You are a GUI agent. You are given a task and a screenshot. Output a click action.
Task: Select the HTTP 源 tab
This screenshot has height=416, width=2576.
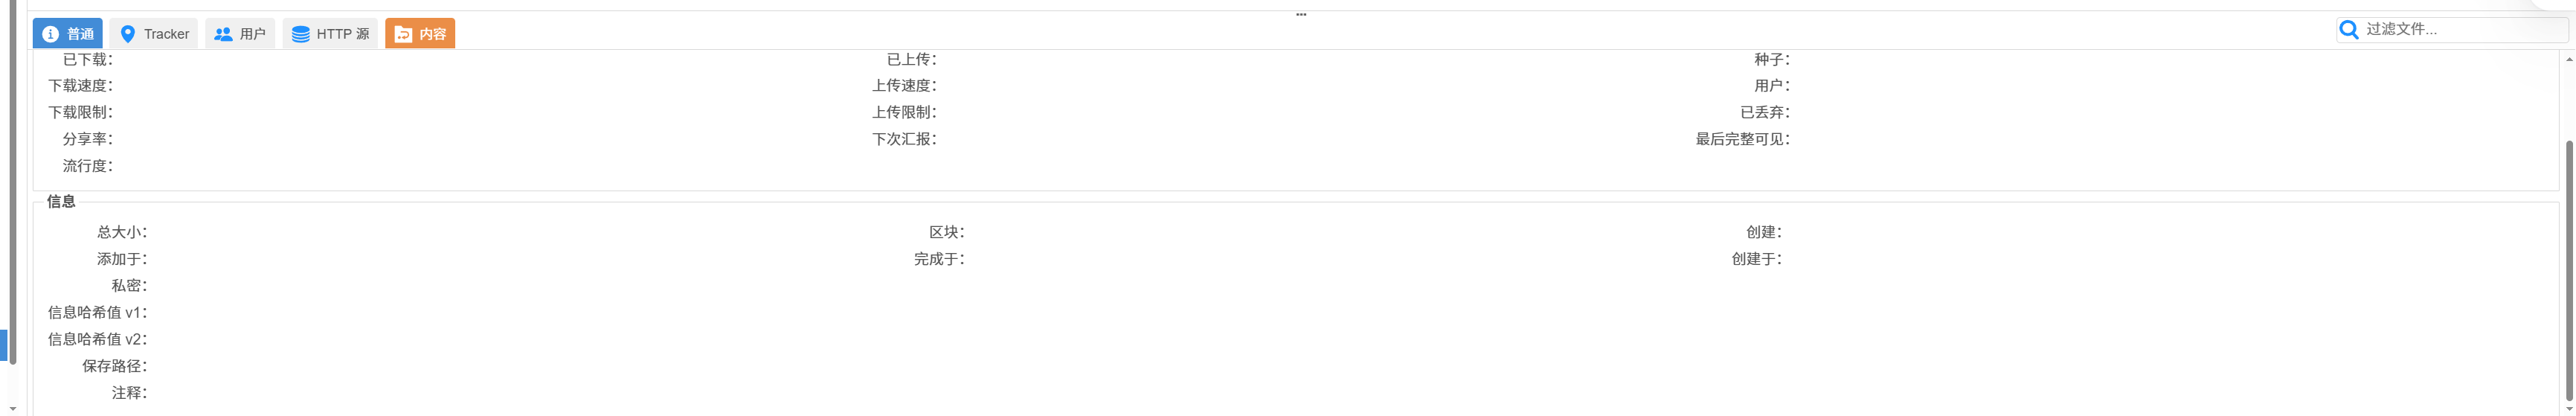click(330, 34)
